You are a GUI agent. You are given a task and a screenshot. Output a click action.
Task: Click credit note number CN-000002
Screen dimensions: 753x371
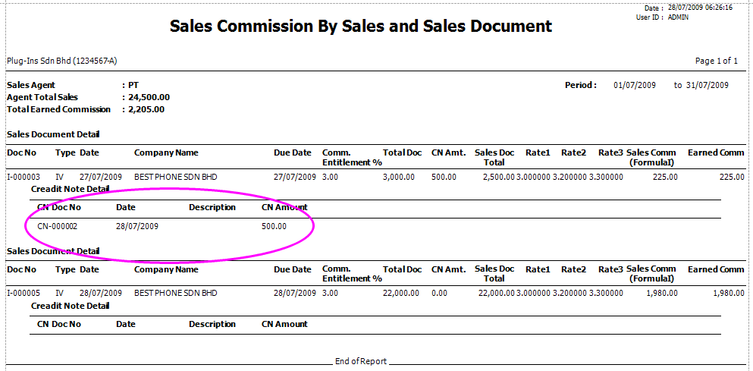57,226
